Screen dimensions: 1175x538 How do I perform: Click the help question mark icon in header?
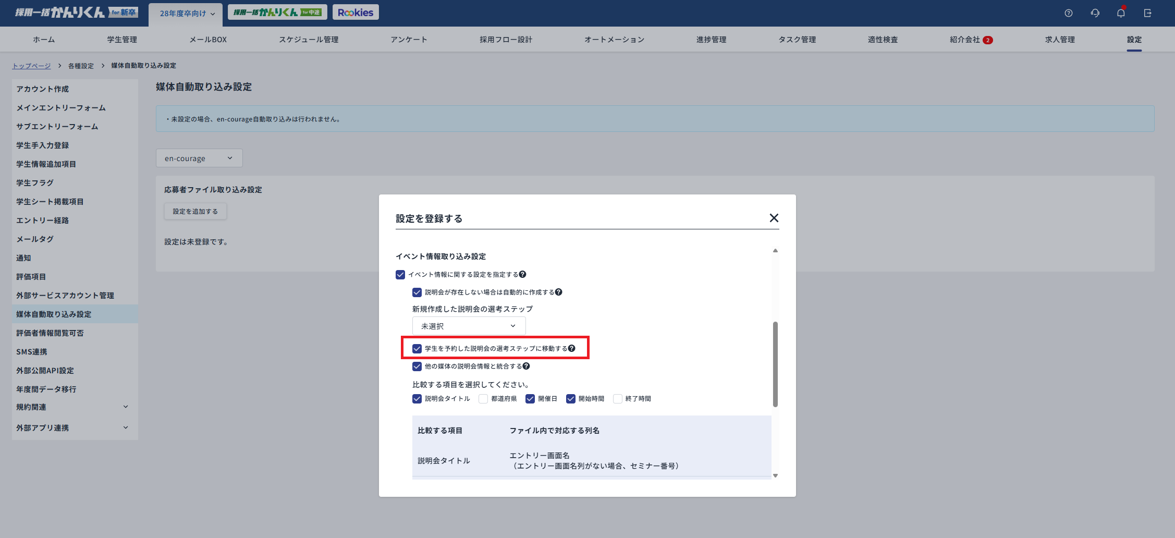point(1068,13)
